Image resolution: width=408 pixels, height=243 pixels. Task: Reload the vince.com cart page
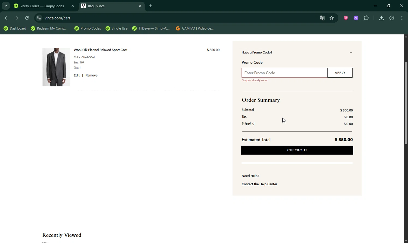(x=27, y=18)
